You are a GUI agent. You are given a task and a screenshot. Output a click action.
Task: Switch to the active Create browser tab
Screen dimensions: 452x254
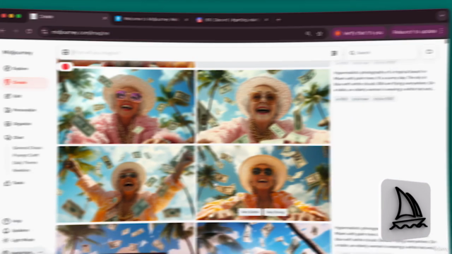point(69,17)
